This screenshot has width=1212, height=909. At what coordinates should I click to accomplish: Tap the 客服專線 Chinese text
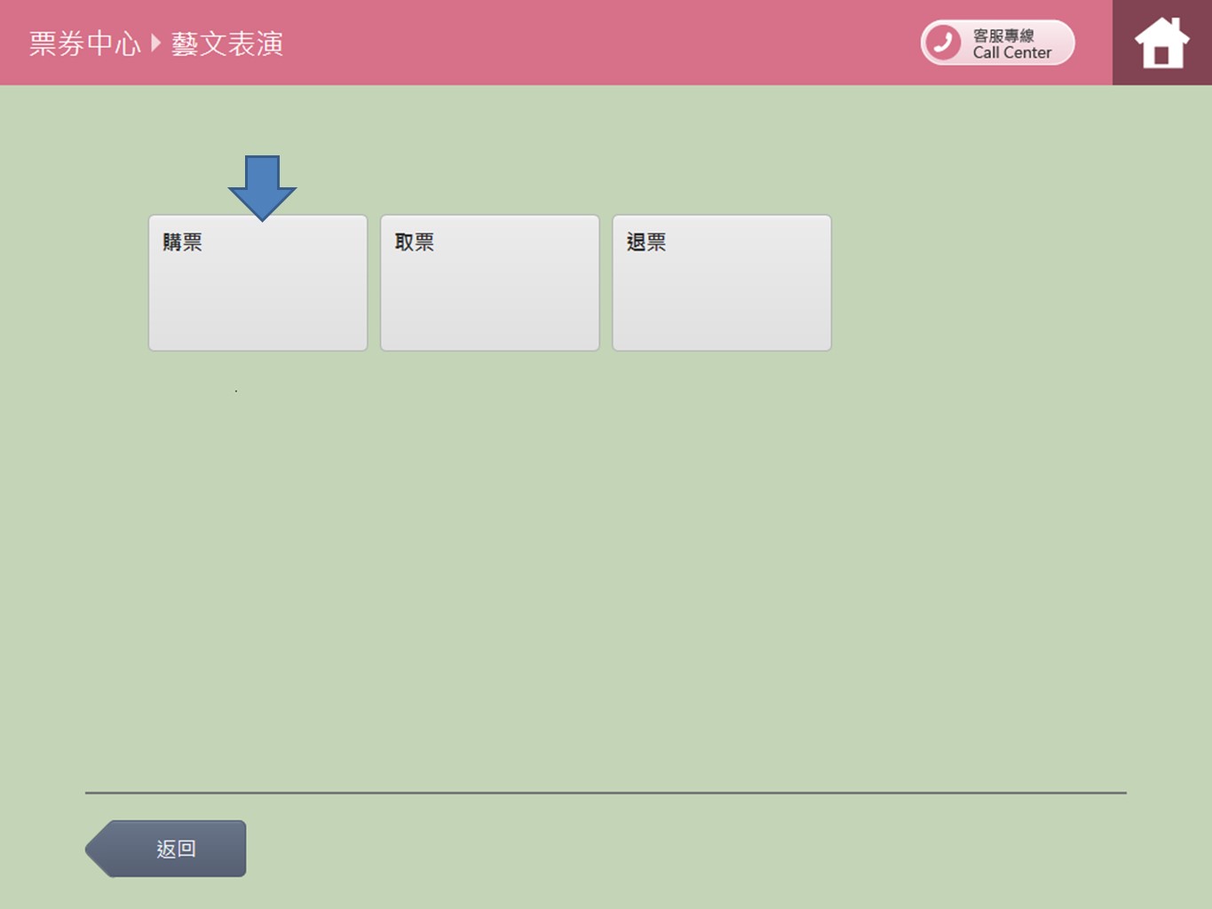[x=1003, y=36]
